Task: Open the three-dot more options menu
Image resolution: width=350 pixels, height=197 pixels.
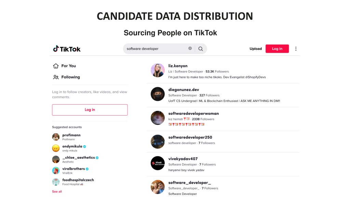Action: click(x=296, y=49)
